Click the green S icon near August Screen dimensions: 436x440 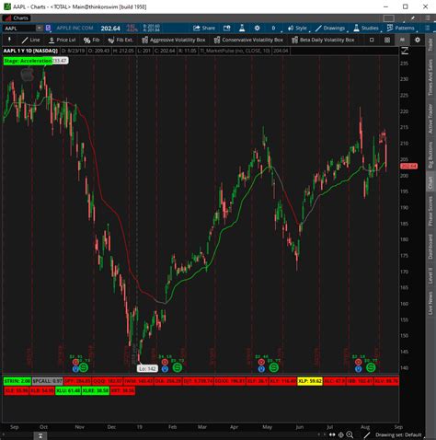pyautogui.click(x=371, y=367)
